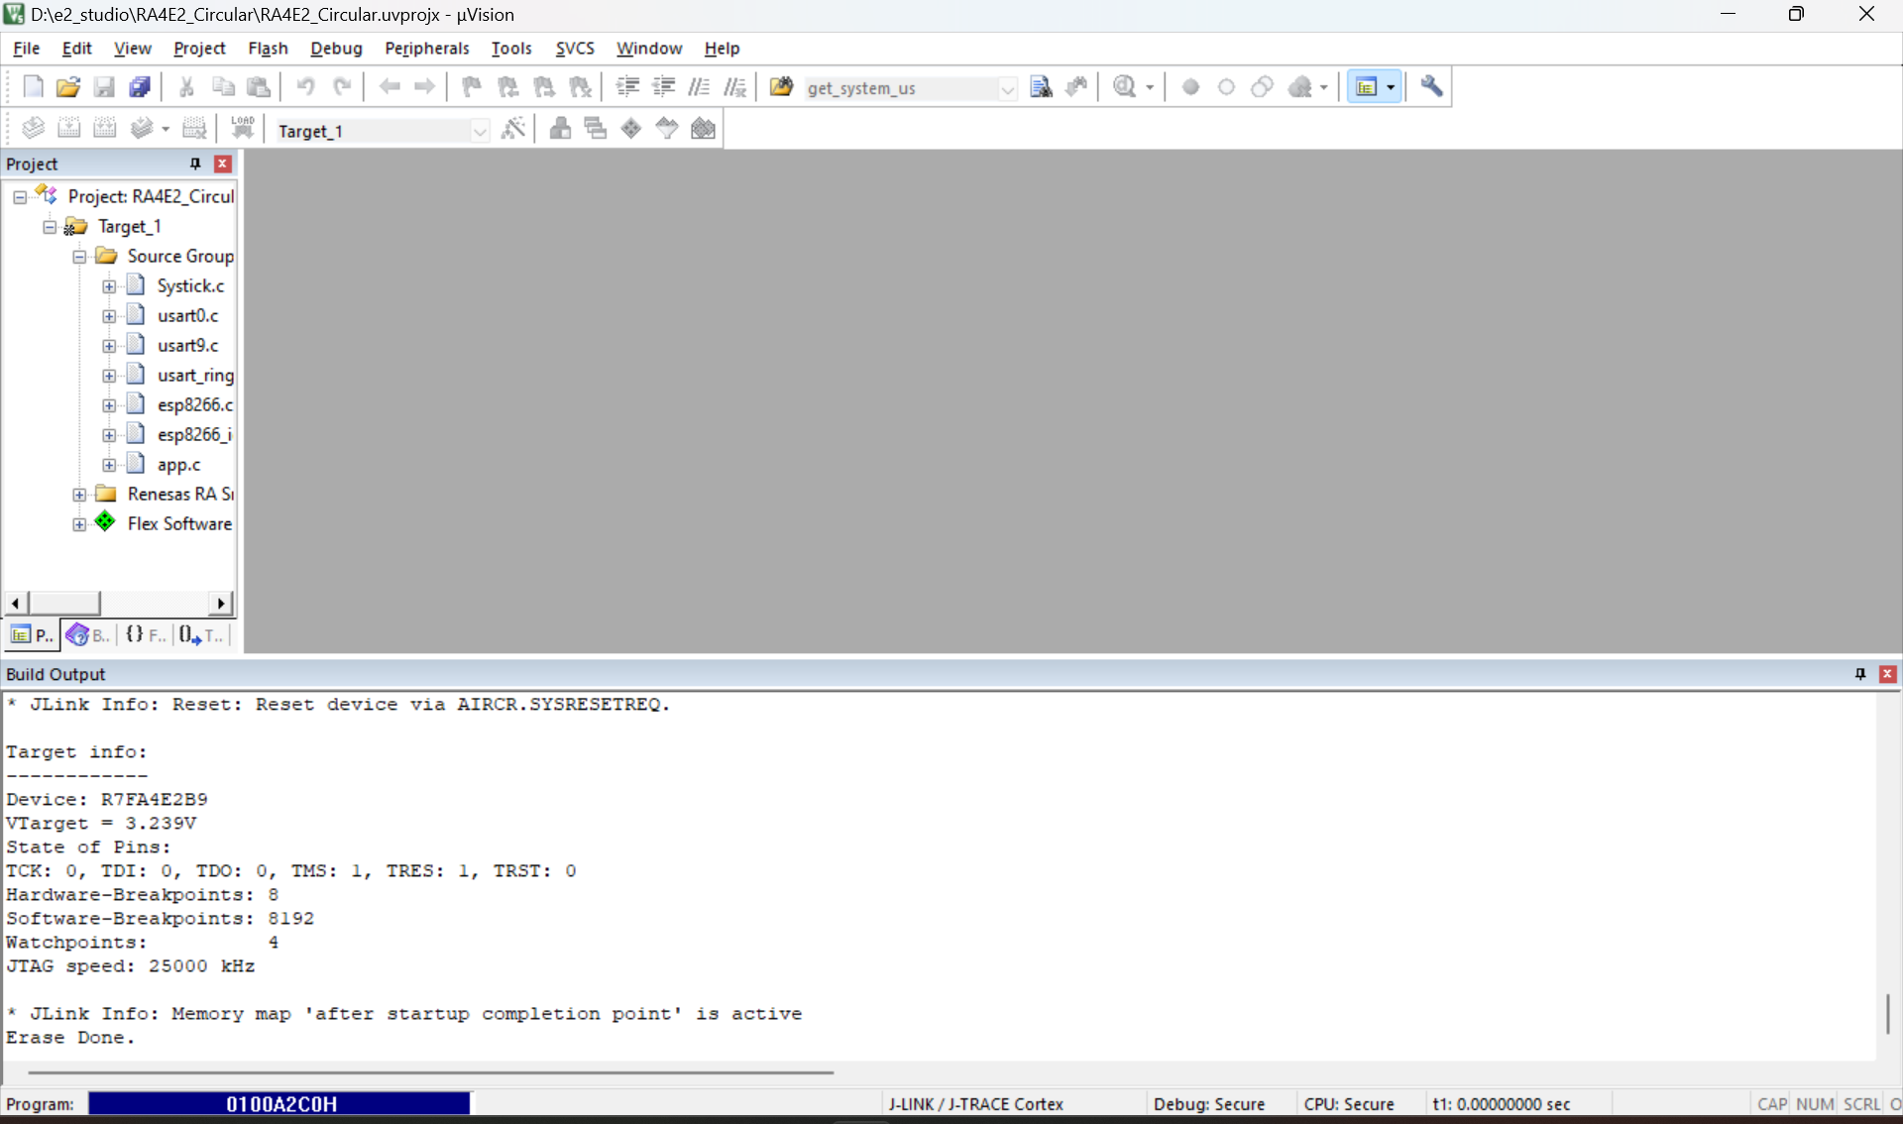The width and height of the screenshot is (1903, 1124).
Task: Select usart9.c in project tree
Action: point(187,345)
